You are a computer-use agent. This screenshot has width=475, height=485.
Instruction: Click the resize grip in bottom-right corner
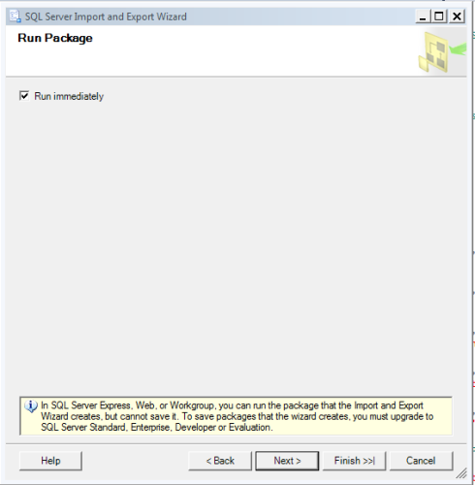click(461, 473)
